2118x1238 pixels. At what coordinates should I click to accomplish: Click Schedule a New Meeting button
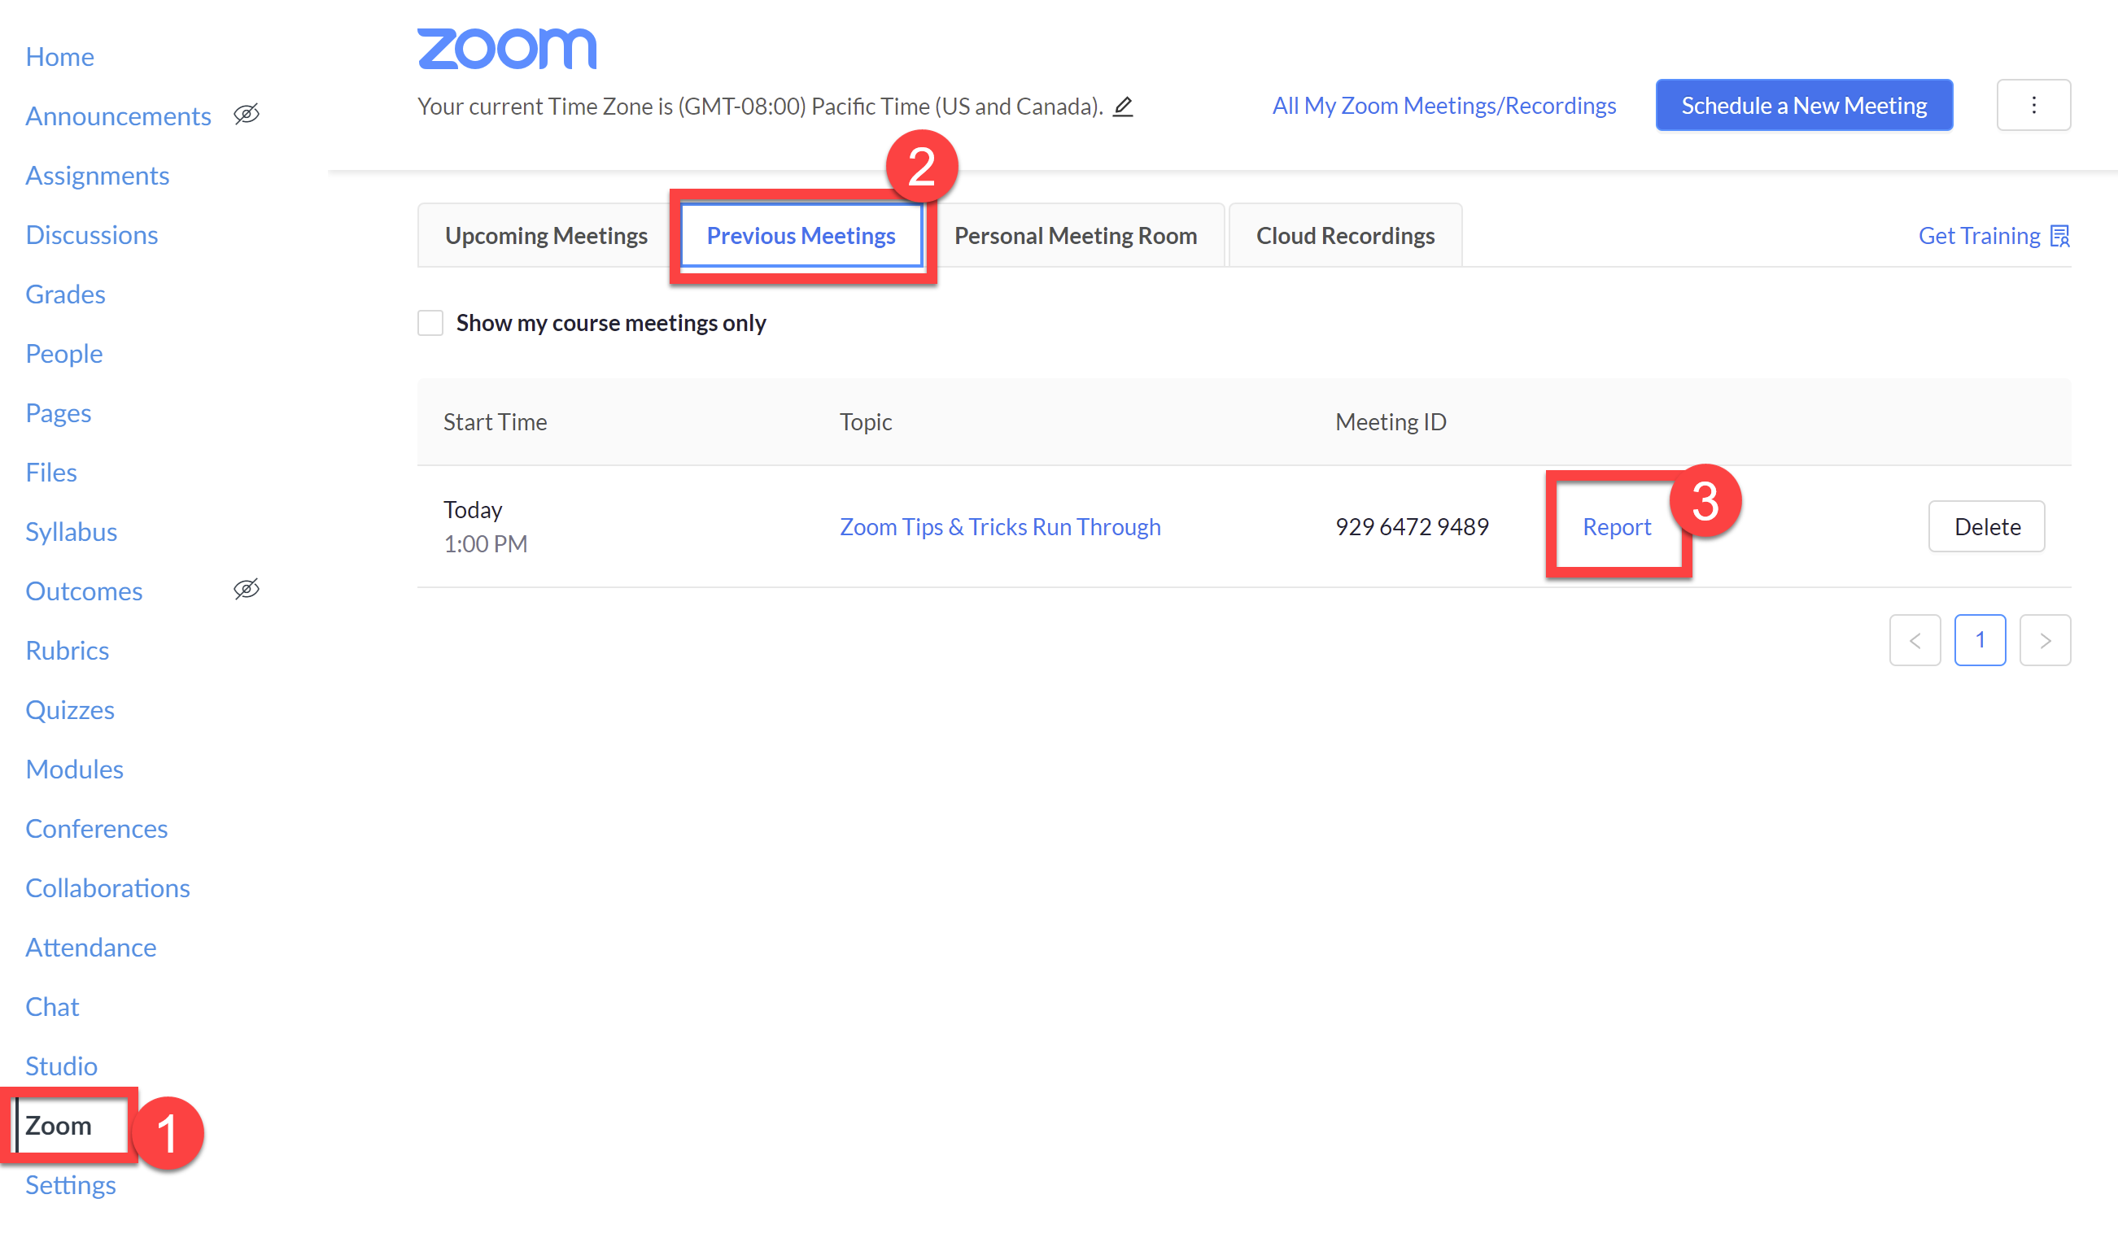[1804, 105]
